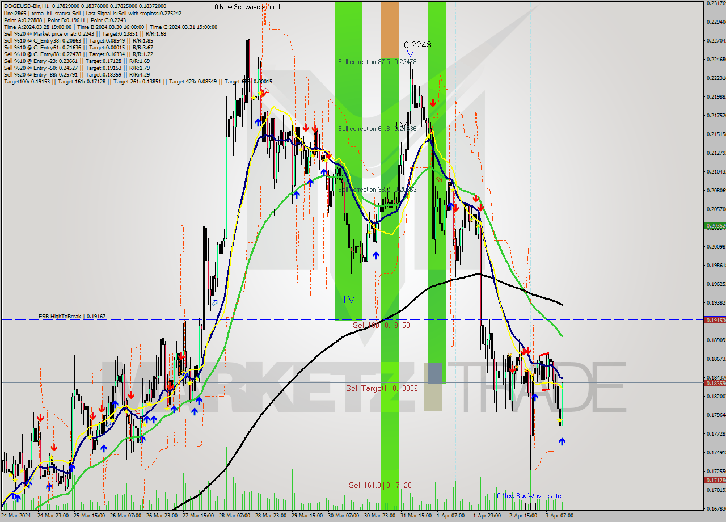Select the Sell correction 38.2 label
Image resolution: width=726 pixels, height=522 pixels.
(x=377, y=190)
